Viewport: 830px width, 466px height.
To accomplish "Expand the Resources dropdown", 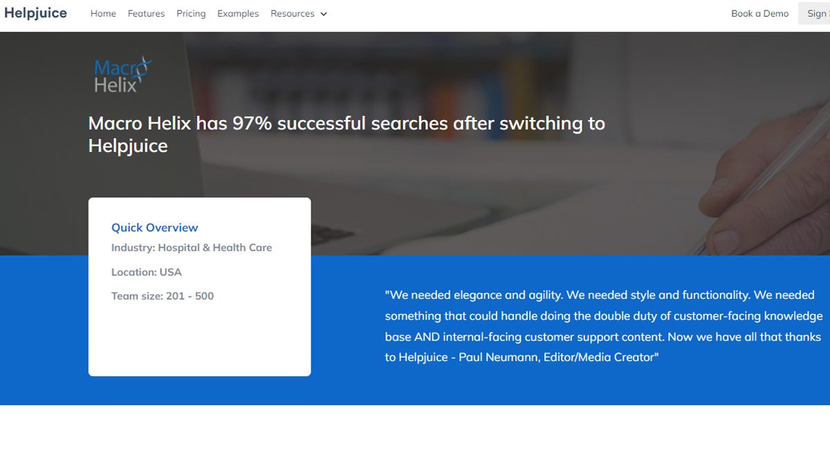I will pyautogui.click(x=293, y=13).
